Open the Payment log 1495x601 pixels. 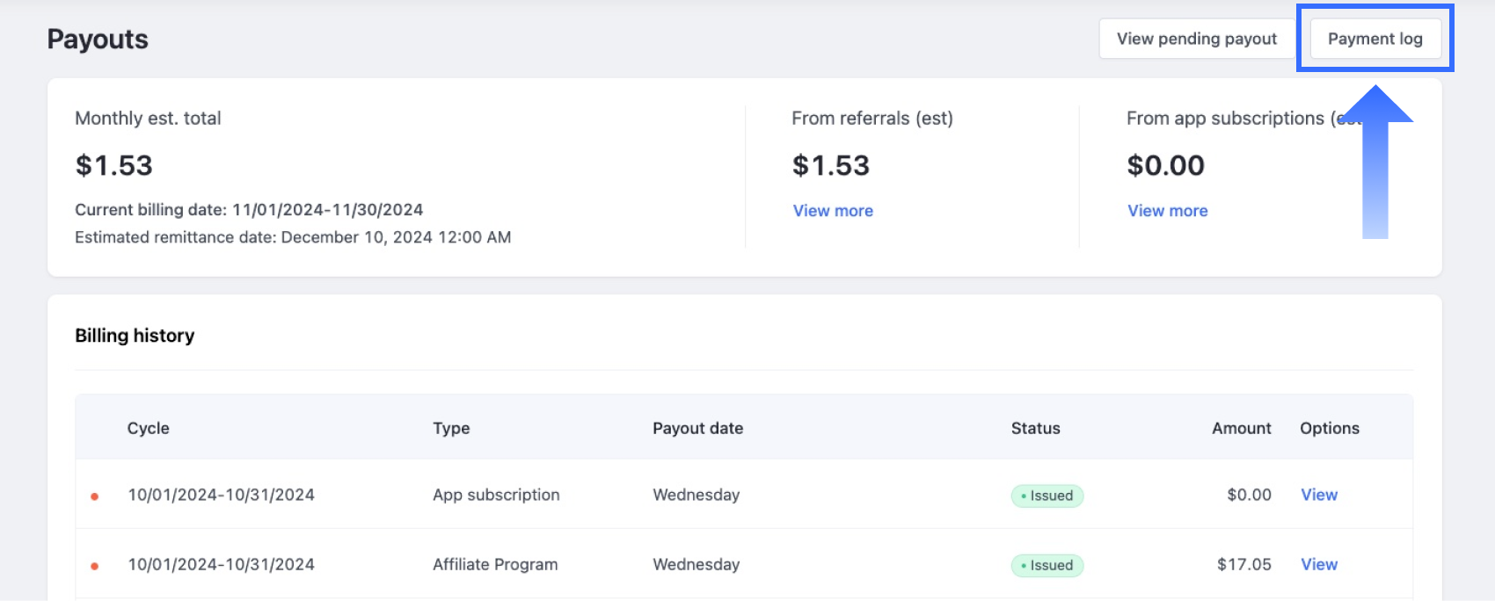pyautogui.click(x=1375, y=39)
